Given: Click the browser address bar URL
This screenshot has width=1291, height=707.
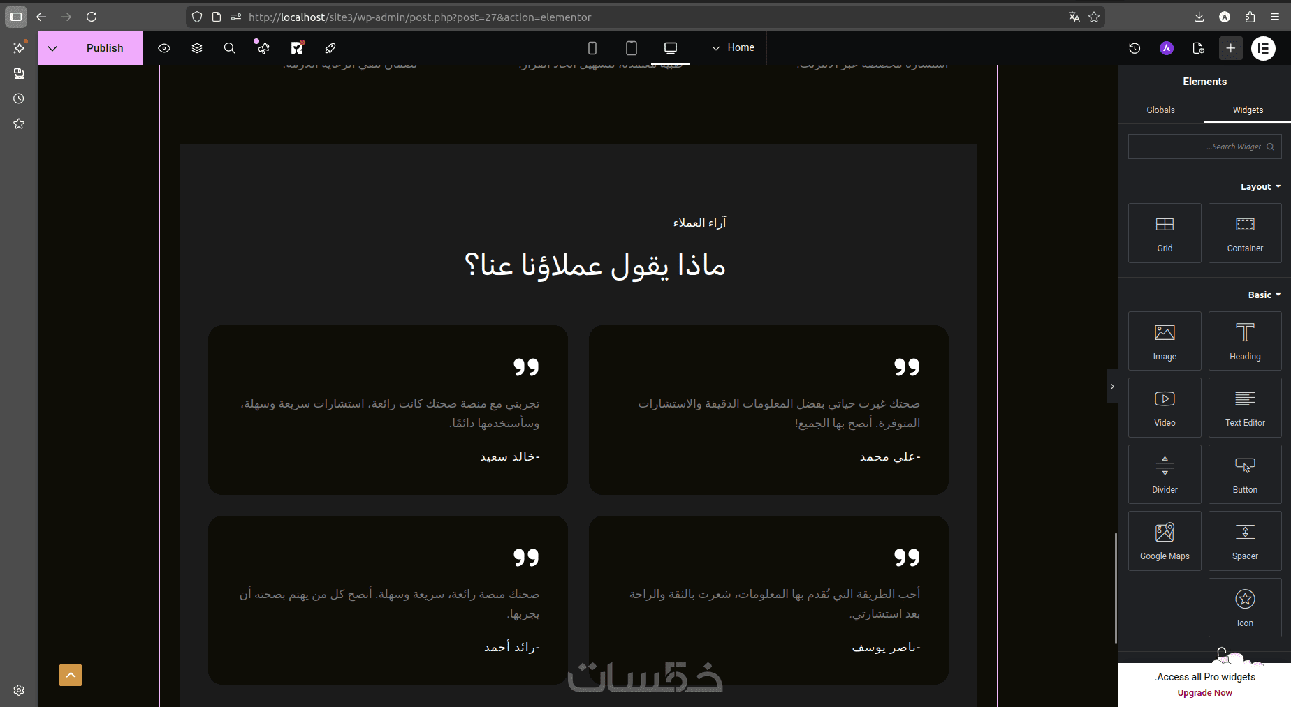Looking at the screenshot, I should (x=420, y=17).
